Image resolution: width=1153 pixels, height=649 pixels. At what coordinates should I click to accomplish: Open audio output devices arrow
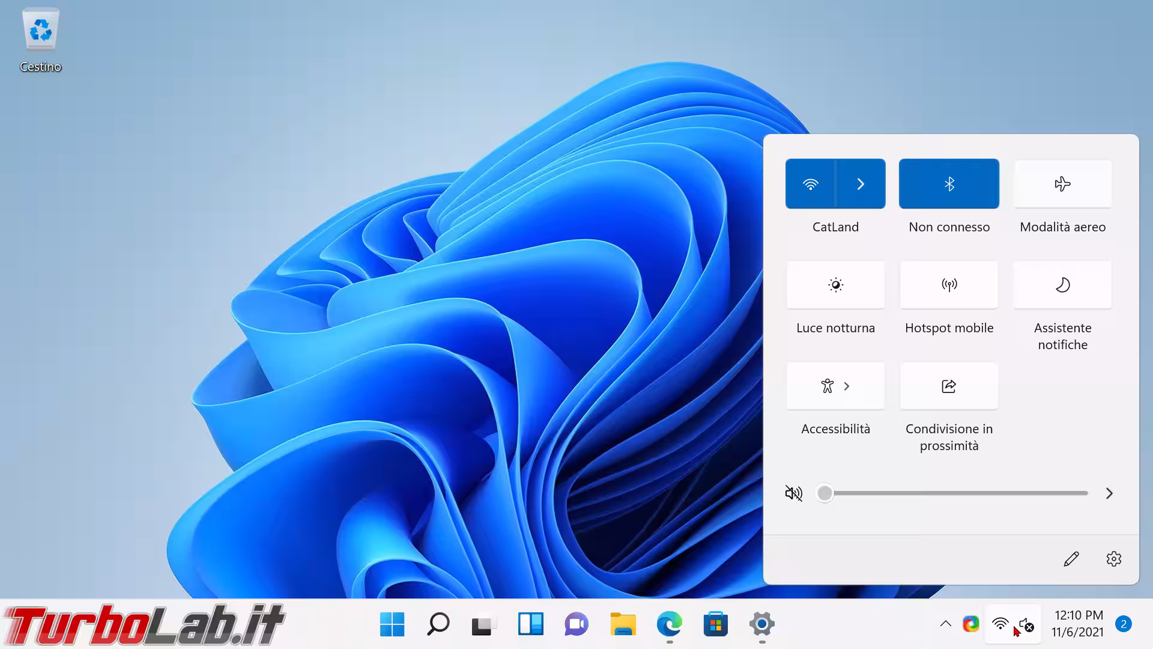(x=1109, y=493)
